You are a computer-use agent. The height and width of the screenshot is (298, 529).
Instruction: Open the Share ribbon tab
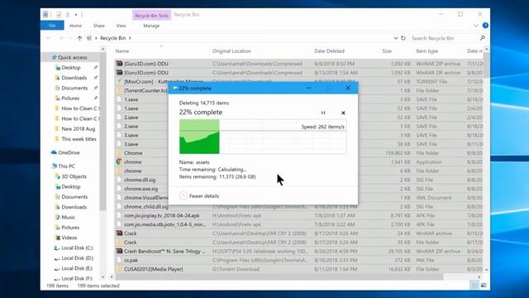99,26
